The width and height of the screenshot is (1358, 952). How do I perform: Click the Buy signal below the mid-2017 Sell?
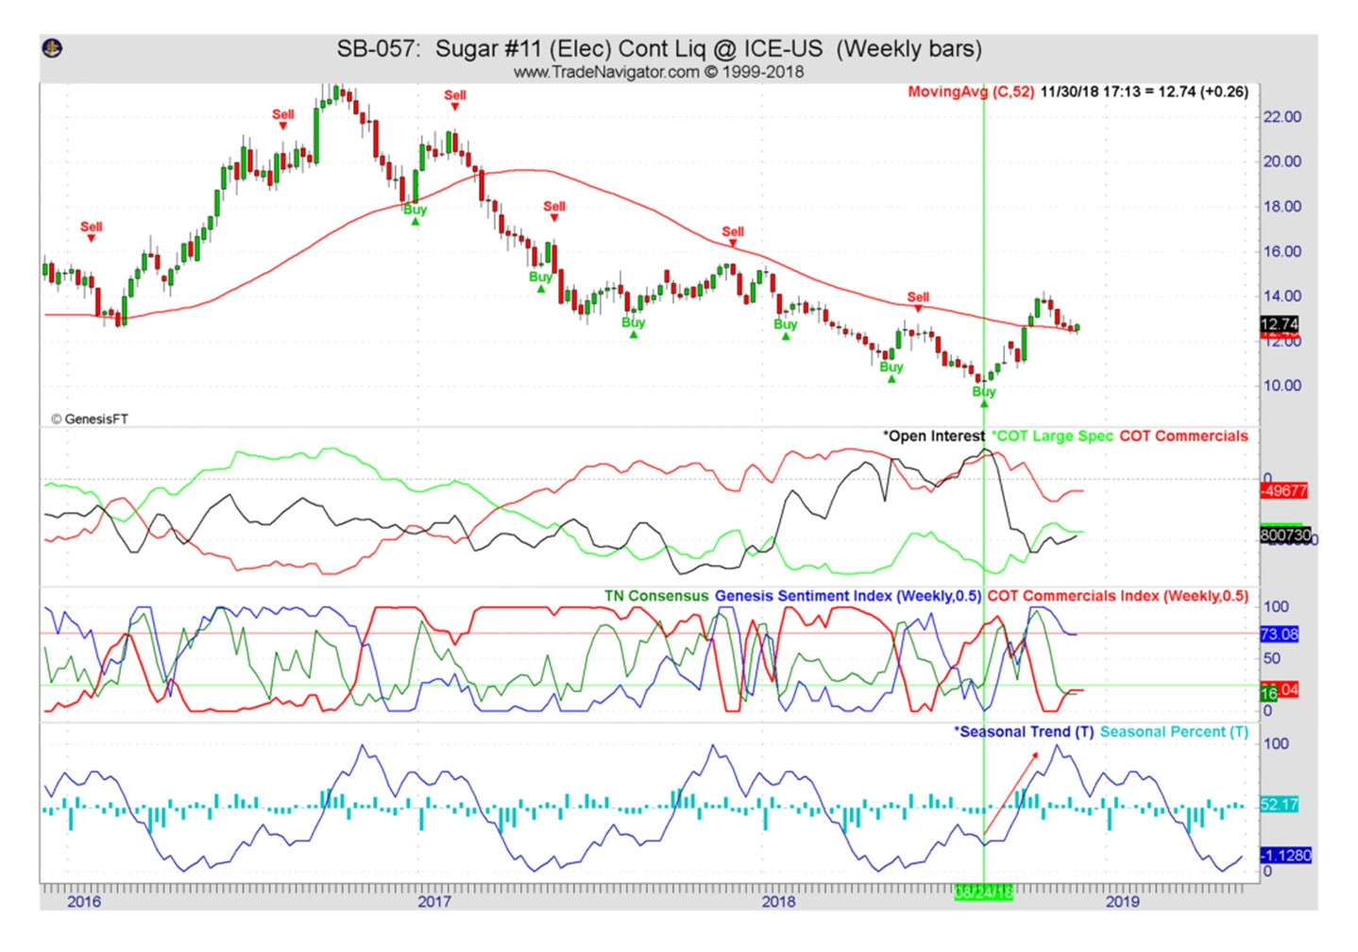tap(540, 280)
